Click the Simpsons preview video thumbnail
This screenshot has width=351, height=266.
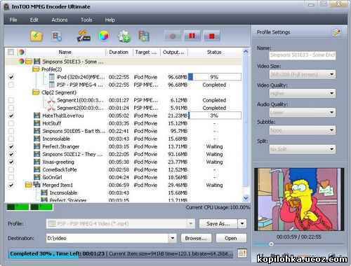[x=299, y=199]
